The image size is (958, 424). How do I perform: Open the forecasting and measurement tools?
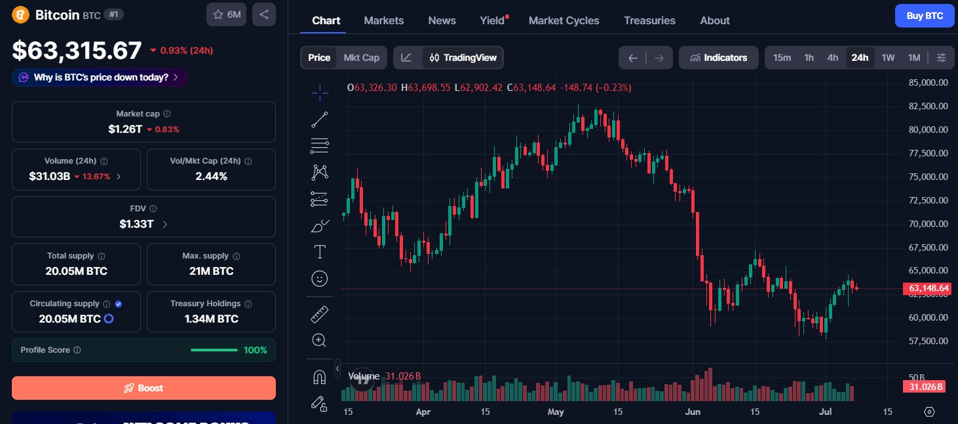(x=320, y=199)
